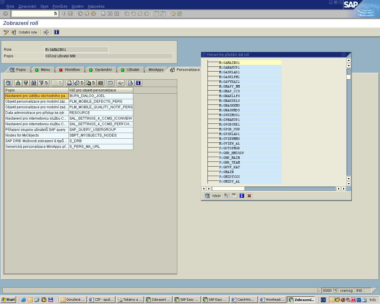Open the grid layout table icon
This screenshot has width=380, height=304.
[x=100, y=83]
